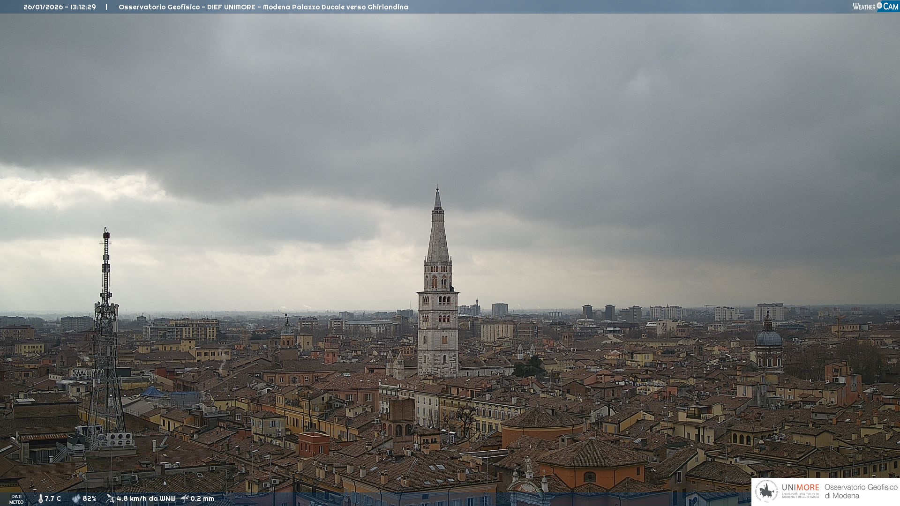
Task: Click the Osservatorio Geofisico di Modena footer text
Action: click(x=861, y=491)
